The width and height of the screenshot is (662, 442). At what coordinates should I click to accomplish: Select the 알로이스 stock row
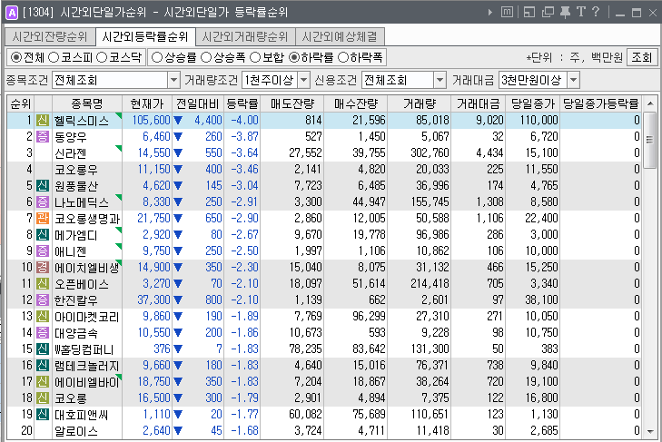click(x=324, y=431)
